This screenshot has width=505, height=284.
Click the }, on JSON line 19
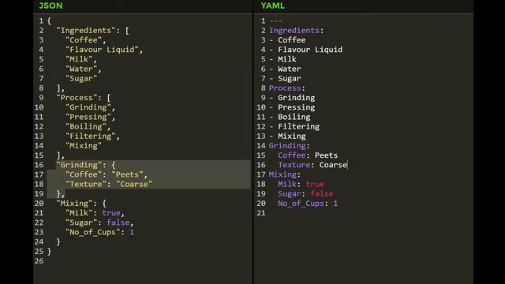(x=61, y=194)
